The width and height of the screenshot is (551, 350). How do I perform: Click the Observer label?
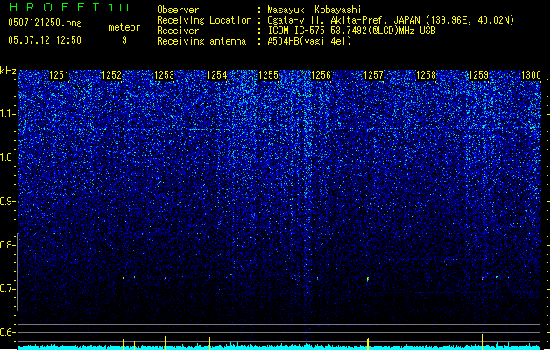point(178,10)
